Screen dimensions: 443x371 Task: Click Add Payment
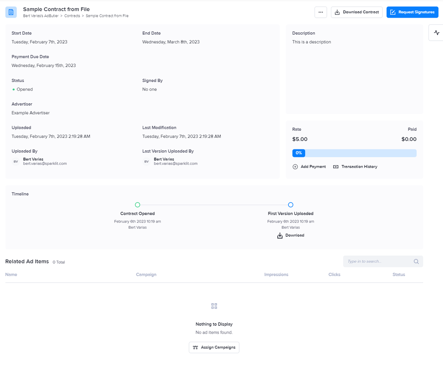(309, 167)
